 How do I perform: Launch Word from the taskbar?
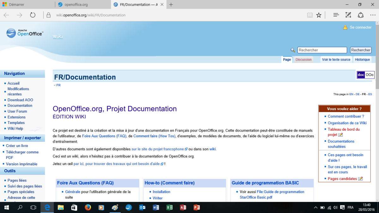156,207
